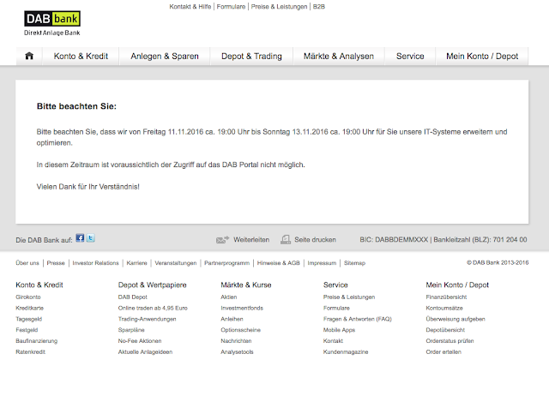The height and width of the screenshot is (402, 549).
Task: Open Preise & Leistungen in the footer
Action: pyautogui.click(x=349, y=297)
